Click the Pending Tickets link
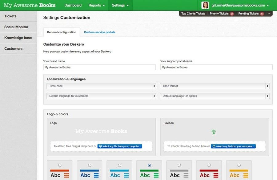The width and height of the screenshot is (277, 180). pyautogui.click(x=248, y=14)
